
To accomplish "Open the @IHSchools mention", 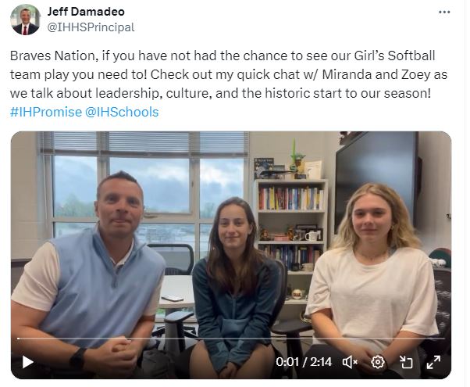I will (x=122, y=112).
